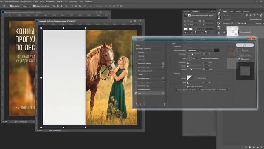
Task: Open the more align options ellipsis icon
Action: 91,6
